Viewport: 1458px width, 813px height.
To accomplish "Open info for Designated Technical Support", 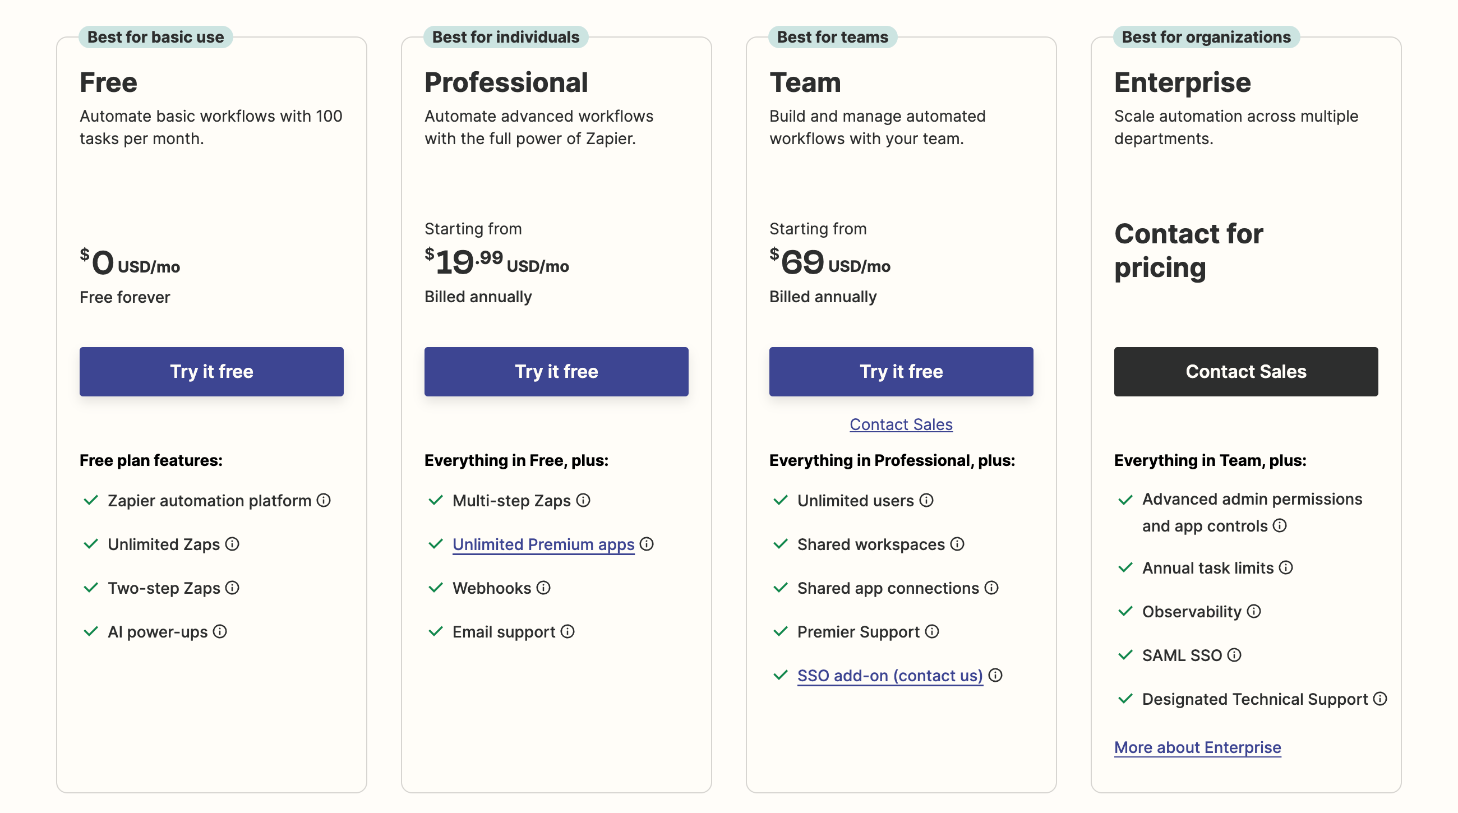I will 1381,699.
